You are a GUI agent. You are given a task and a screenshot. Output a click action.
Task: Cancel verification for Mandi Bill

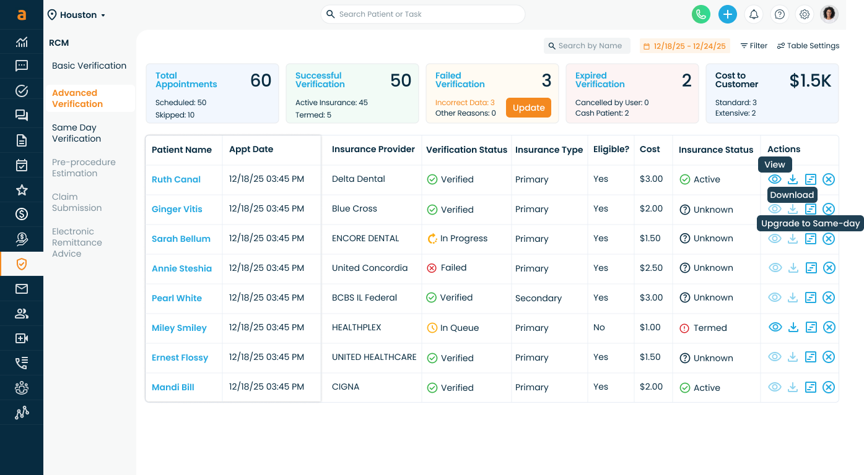[x=829, y=387]
